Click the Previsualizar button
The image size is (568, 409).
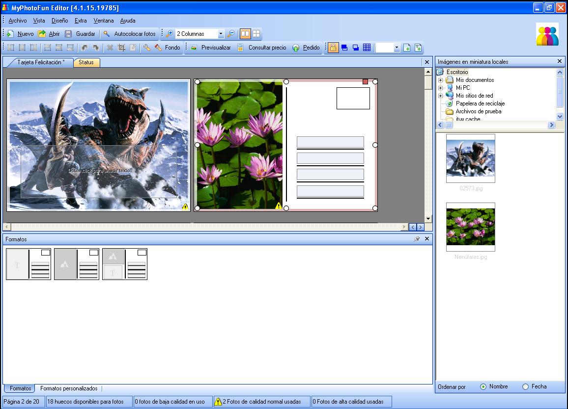211,48
